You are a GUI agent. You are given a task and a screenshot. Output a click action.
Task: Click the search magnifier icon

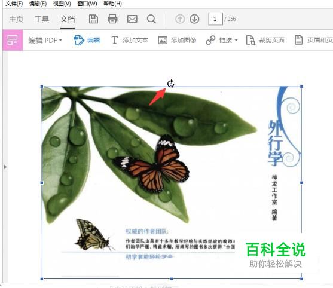pyautogui.click(x=151, y=19)
